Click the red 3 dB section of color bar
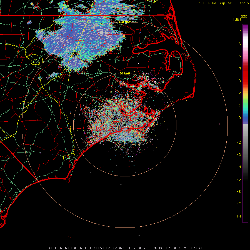The height and width of the screenshot is (250, 250). (x=245, y=78)
